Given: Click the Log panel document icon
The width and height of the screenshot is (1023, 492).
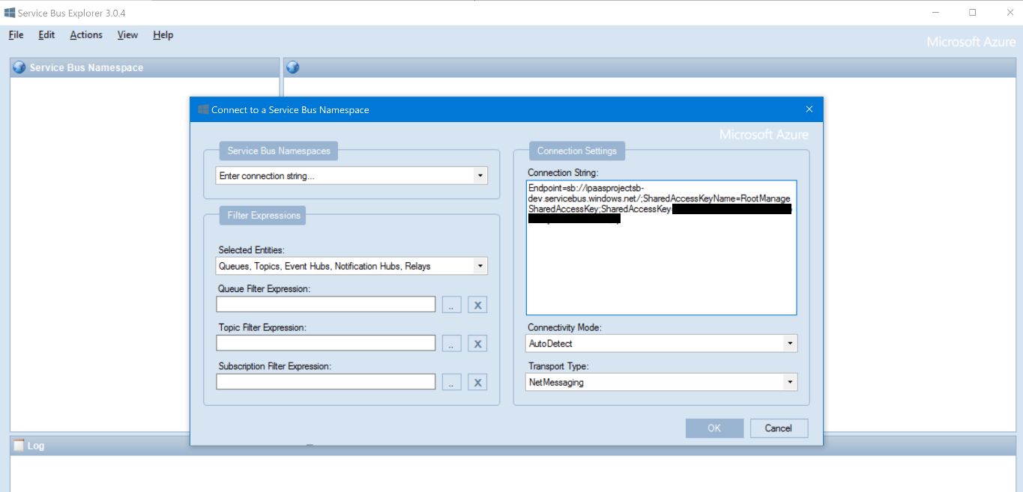Looking at the screenshot, I should 19,446.
